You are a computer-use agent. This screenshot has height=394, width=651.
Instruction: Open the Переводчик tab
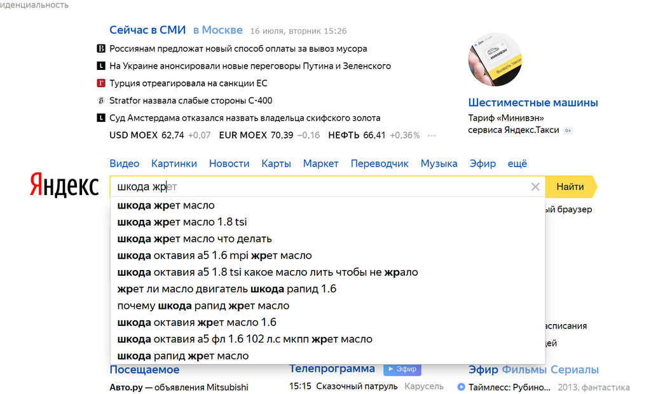(380, 163)
